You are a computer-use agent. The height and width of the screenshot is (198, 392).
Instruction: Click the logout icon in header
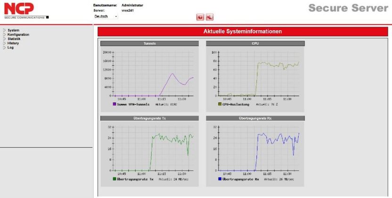[210, 17]
